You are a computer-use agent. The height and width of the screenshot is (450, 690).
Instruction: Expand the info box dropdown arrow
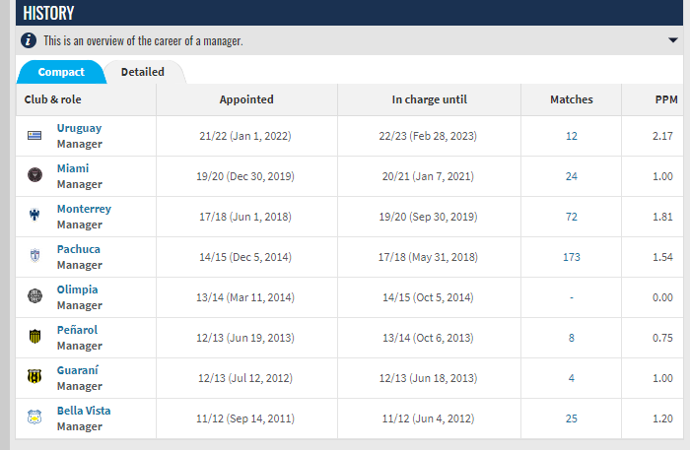tap(673, 40)
